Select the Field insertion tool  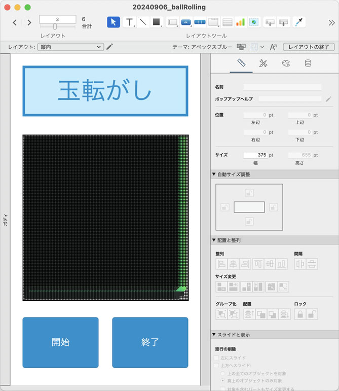[270, 22]
